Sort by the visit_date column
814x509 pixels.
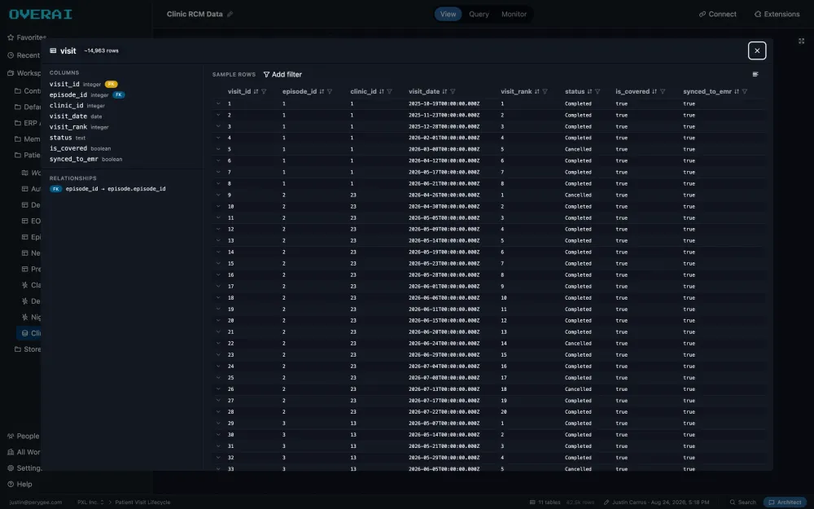pos(445,91)
